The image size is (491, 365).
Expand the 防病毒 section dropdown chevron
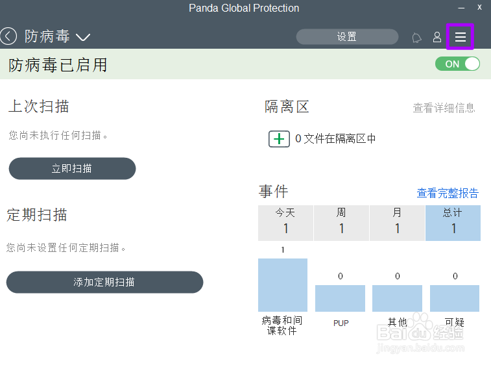83,37
